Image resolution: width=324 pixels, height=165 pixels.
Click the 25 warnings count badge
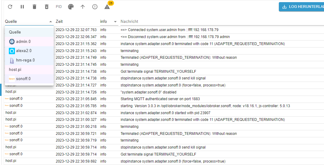click(x=111, y=3)
